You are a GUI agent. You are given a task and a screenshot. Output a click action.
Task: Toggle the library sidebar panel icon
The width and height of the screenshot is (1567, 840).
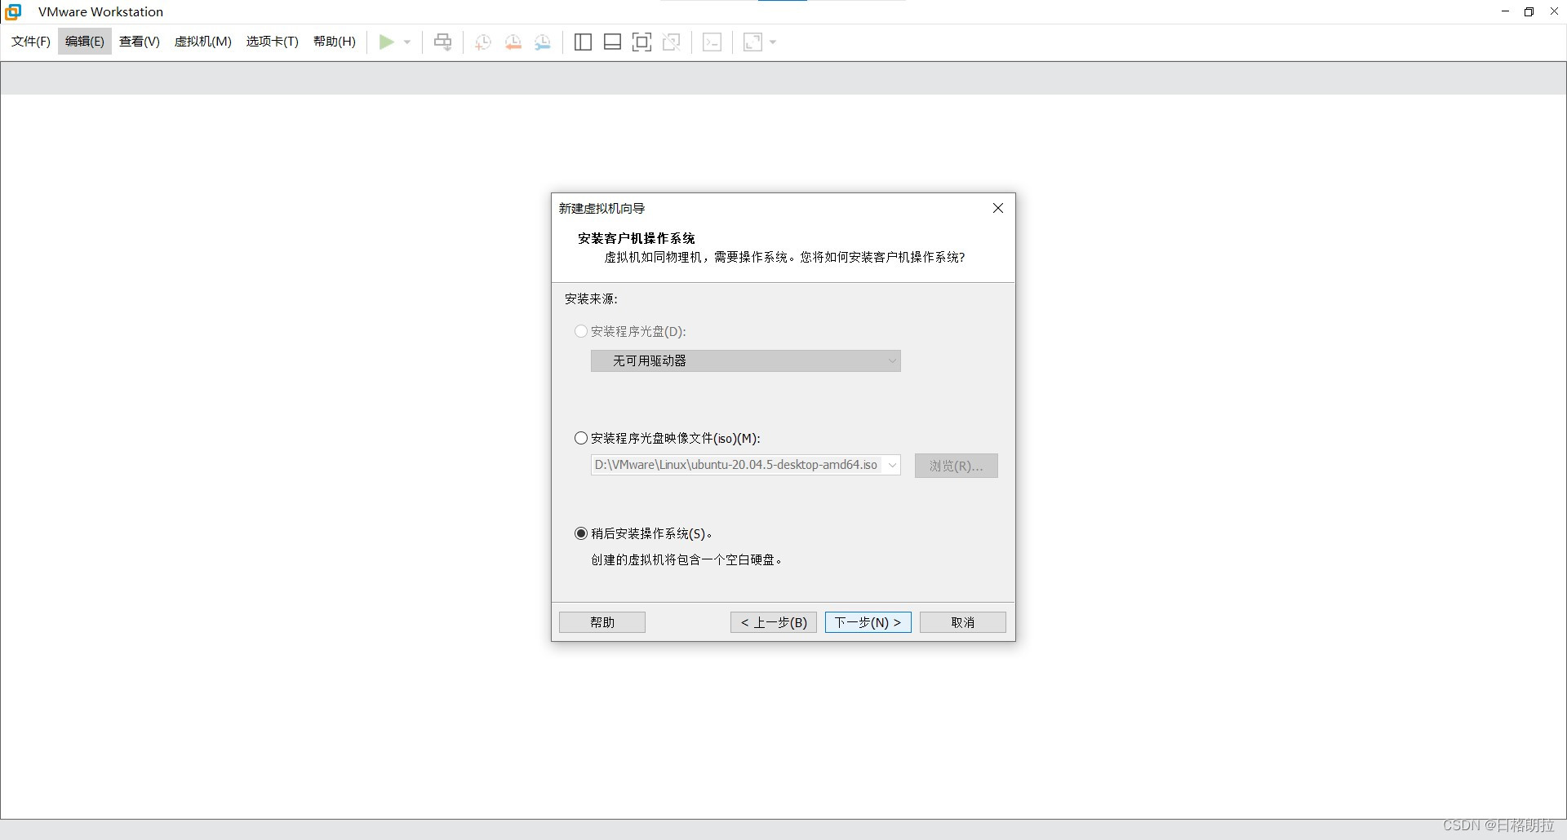[x=583, y=42]
